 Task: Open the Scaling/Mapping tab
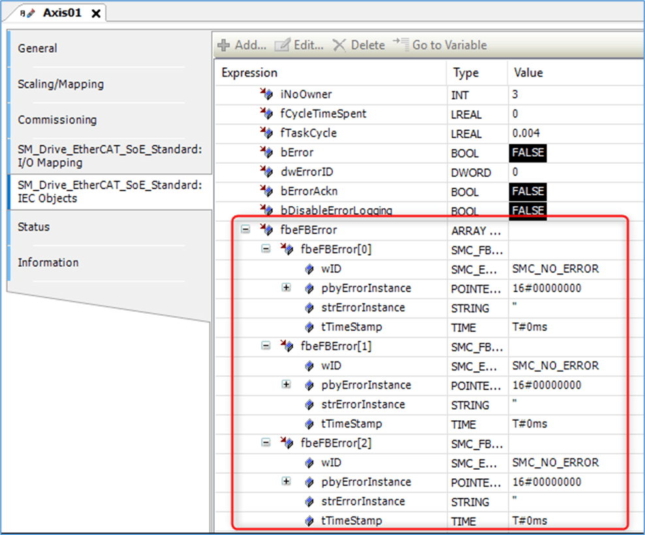[x=61, y=84]
